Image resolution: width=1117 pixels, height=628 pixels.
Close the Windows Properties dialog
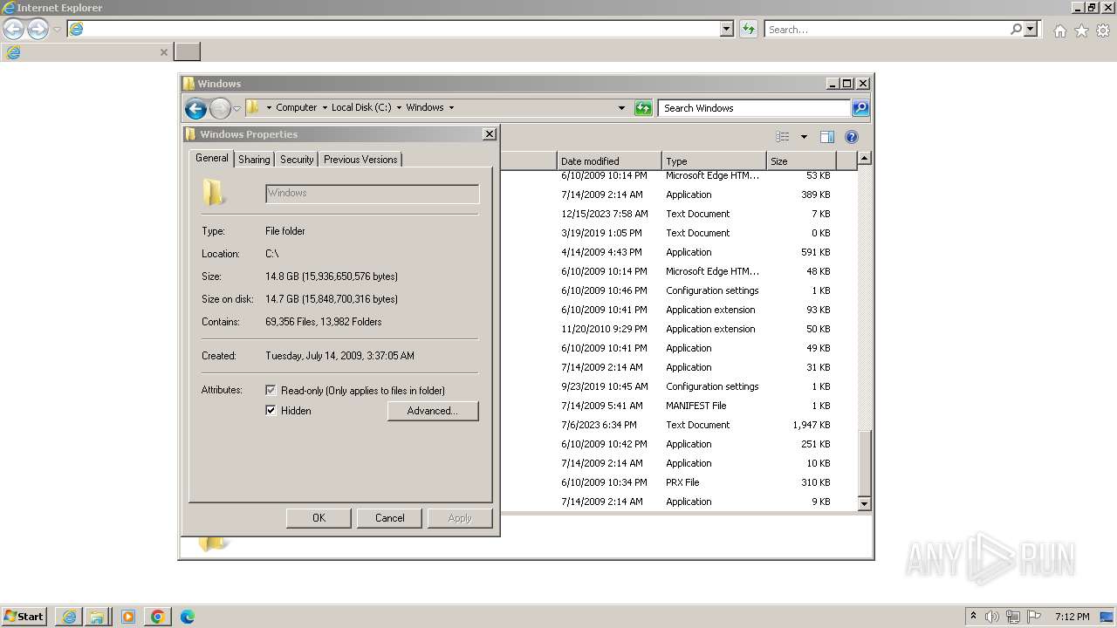(490, 133)
